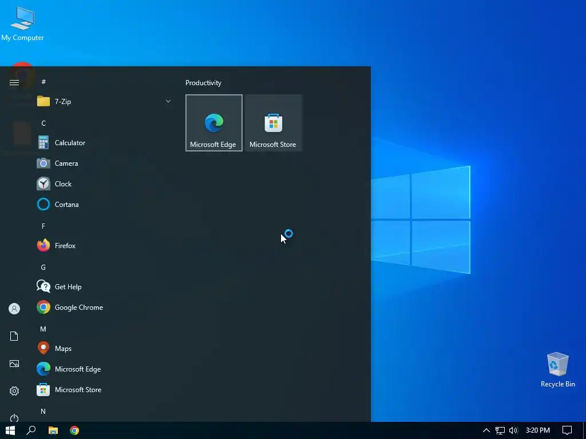Expand the 7-Zip folder chevron

click(x=168, y=101)
